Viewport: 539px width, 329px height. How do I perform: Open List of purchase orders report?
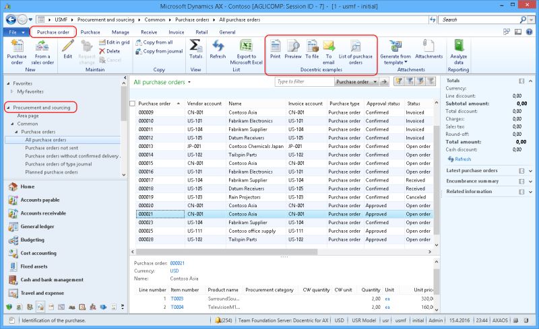click(x=356, y=52)
